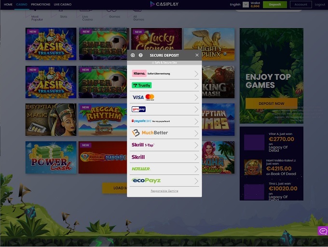Pick the VISA Mastercard logo
Image resolution: width=328 pixels, height=247 pixels.
[143, 97]
